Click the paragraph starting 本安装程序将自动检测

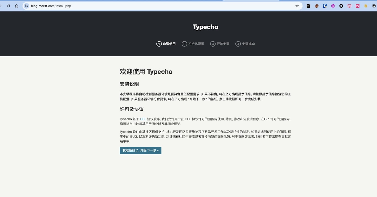(x=205, y=96)
